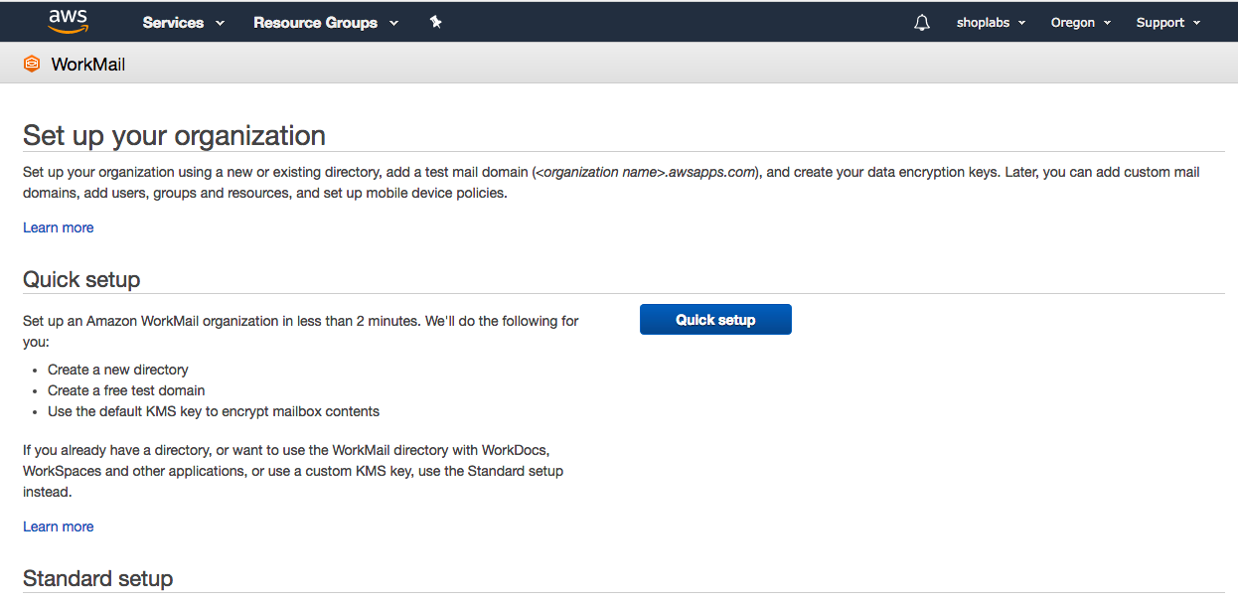
Task: Expand the Resource Groups menu
Action: click(326, 22)
